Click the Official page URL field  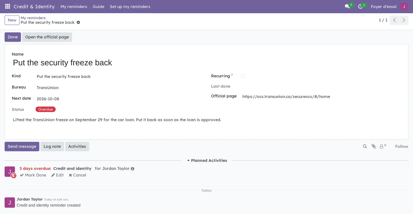click(321, 97)
